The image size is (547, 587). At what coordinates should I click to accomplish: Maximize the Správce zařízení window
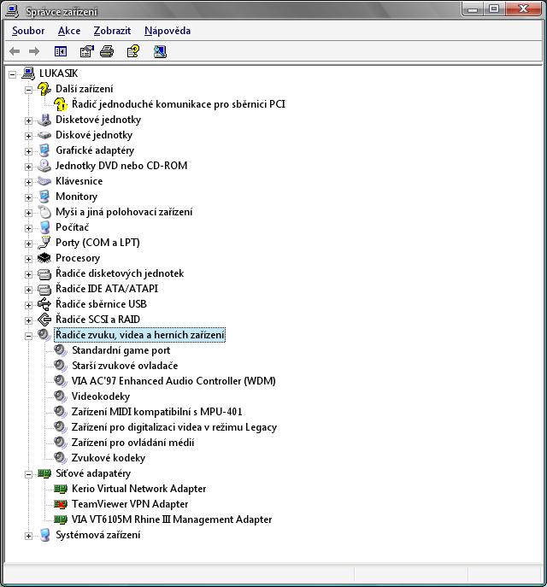[x=494, y=9]
